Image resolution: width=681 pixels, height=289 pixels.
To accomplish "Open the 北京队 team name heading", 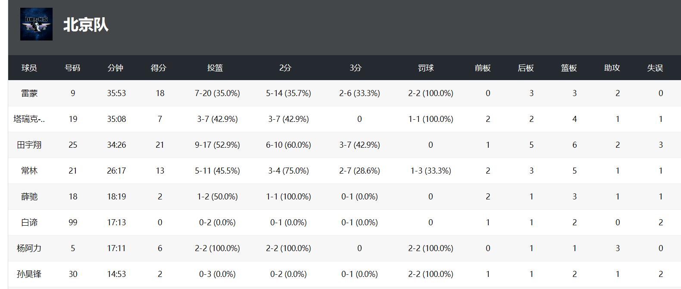I will pos(86,25).
